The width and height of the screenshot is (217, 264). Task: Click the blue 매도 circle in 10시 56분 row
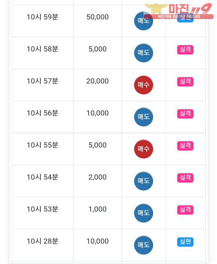tap(143, 117)
